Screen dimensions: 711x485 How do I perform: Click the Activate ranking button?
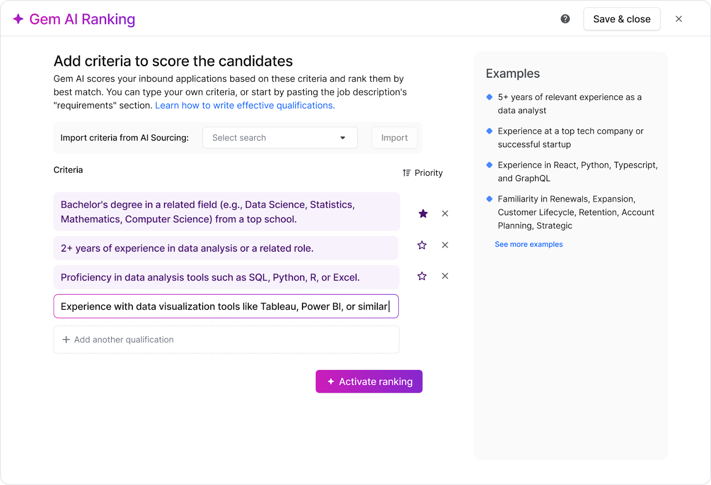click(x=369, y=382)
